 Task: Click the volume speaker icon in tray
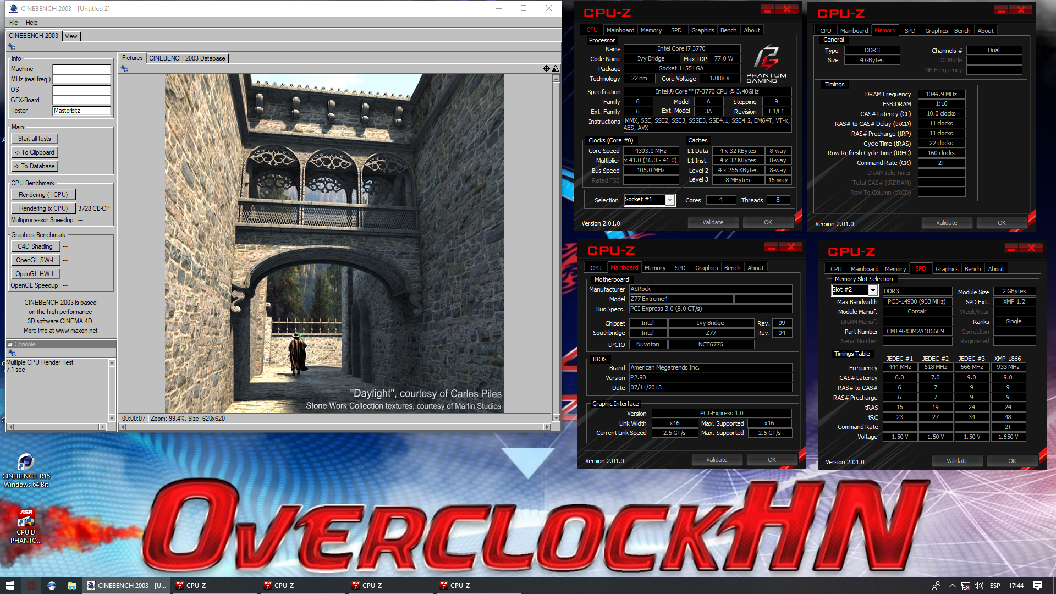pyautogui.click(x=979, y=586)
